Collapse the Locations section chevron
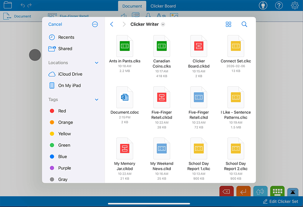303x207 pixels. (x=97, y=63)
